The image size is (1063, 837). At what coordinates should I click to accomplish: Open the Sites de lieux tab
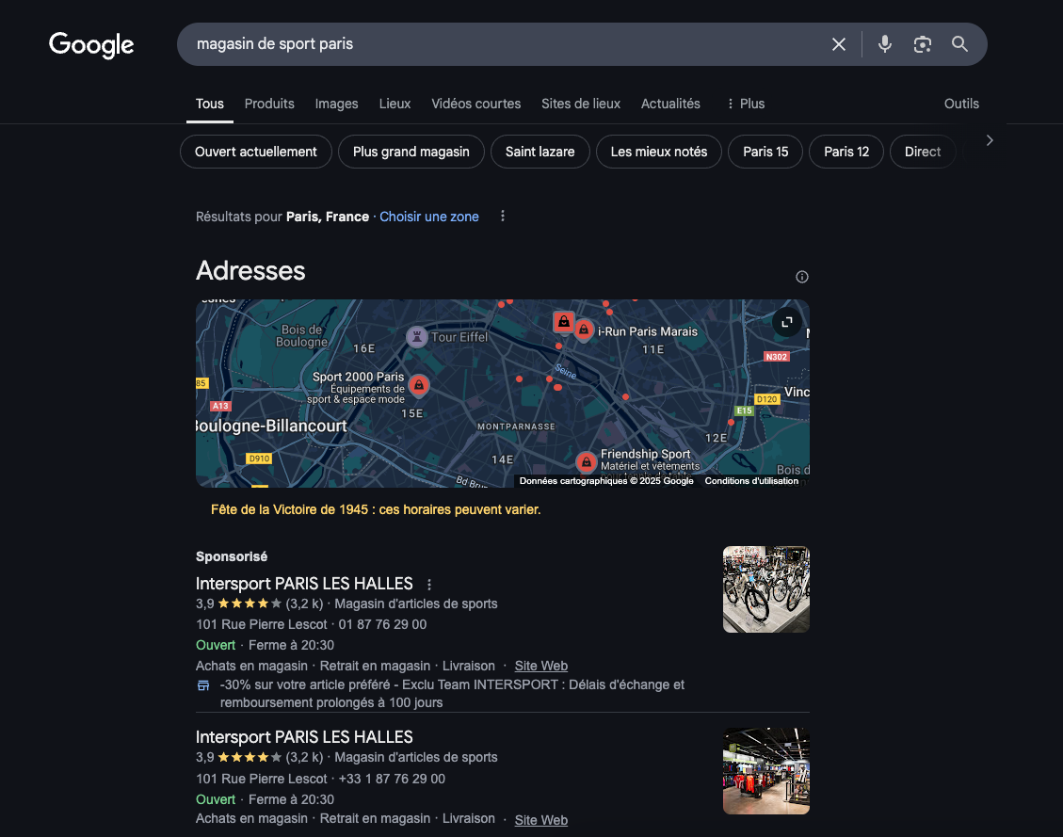(x=581, y=104)
